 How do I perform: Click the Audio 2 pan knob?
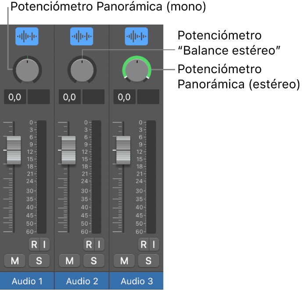pyautogui.click(x=82, y=70)
